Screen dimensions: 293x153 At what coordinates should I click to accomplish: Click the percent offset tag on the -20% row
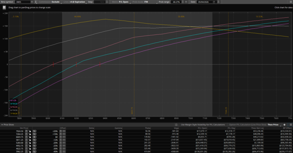pyautogui.click(x=35, y=143)
